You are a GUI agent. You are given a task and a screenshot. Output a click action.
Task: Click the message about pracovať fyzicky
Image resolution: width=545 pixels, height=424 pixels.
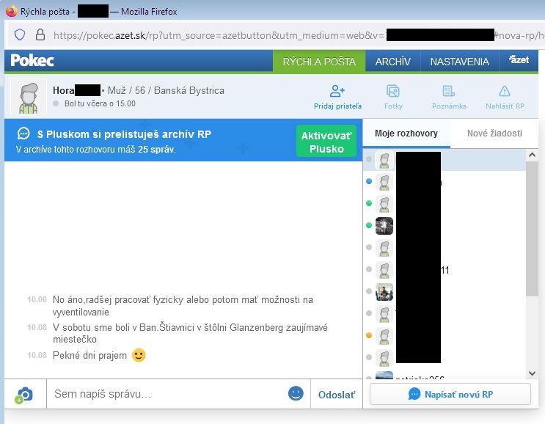coord(183,306)
